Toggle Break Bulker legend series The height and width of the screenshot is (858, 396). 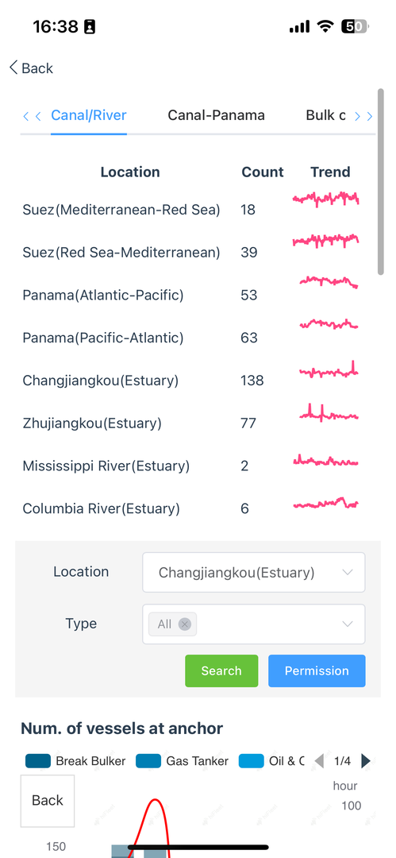[x=75, y=760]
